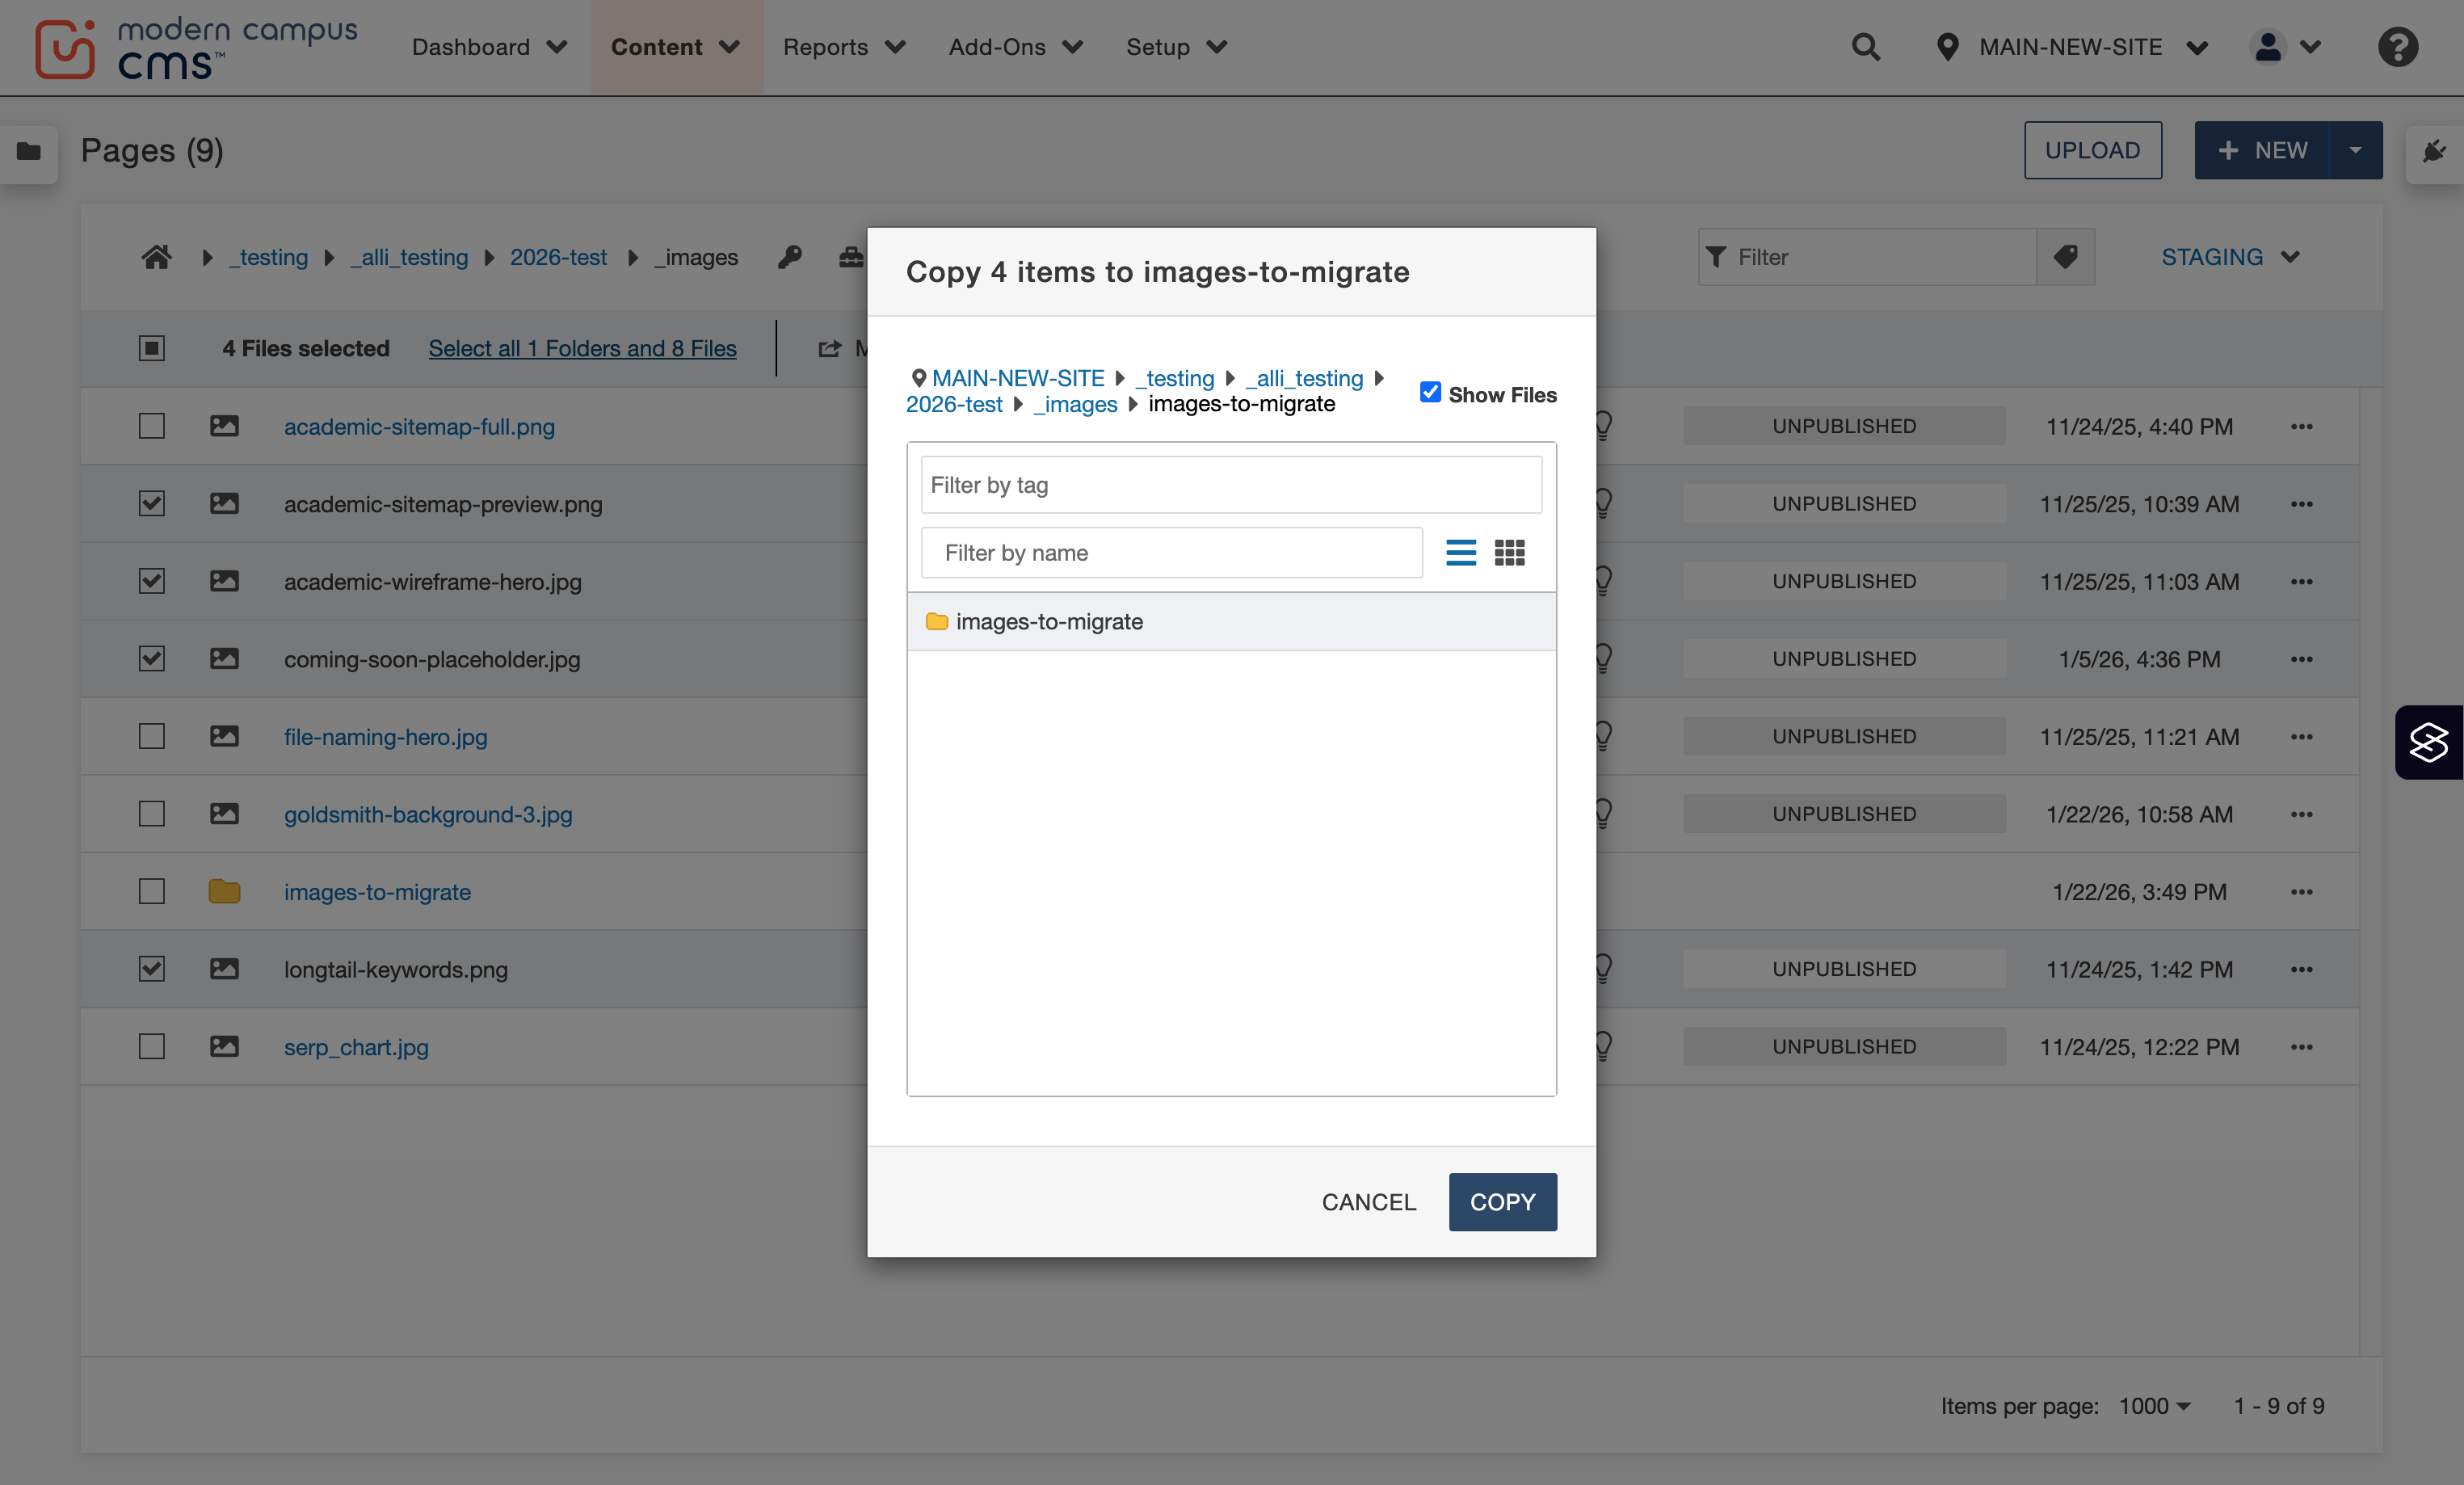Open the MAIN-NEW-SITE site dropdown
Viewport: 2464px width, 1485px height.
click(x=2071, y=47)
